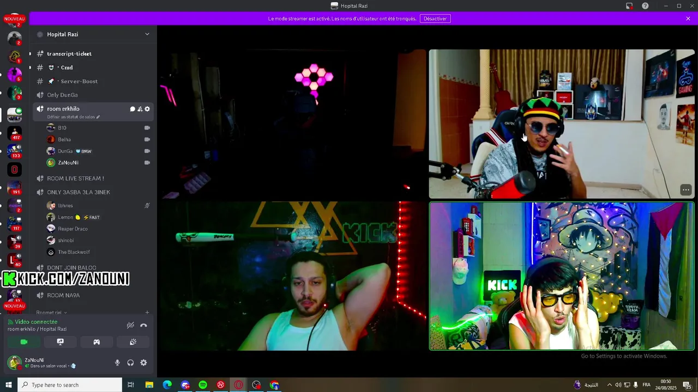Viewport: 698px width, 392px height.
Task: Click Désactiver to turn off streamer mode
Action: [x=435, y=19]
